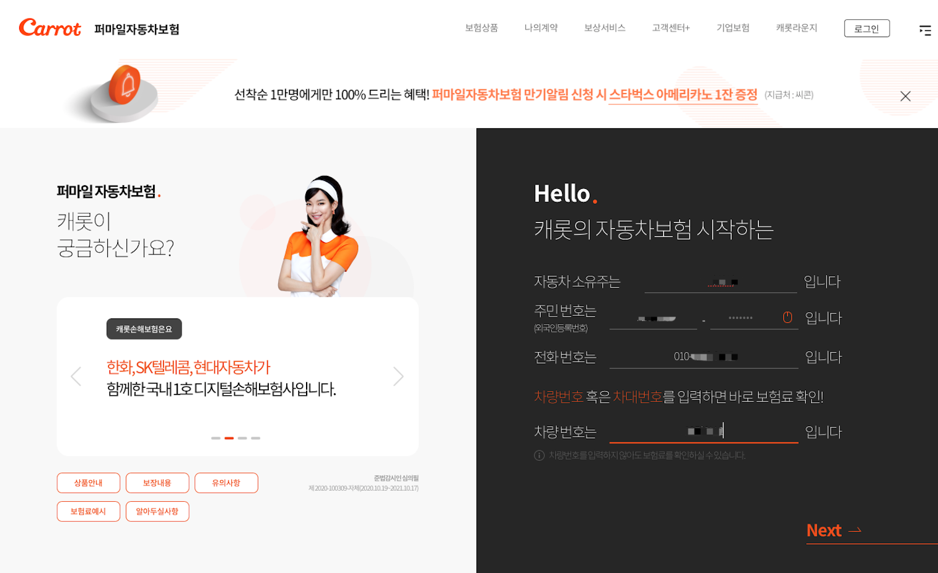The image size is (938, 573).
Task: Open the 스타벅스 아메리카노 promotion link
Action: click(683, 95)
